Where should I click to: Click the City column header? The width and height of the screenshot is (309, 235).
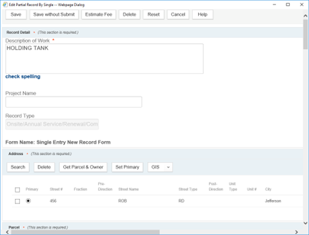[x=268, y=189]
